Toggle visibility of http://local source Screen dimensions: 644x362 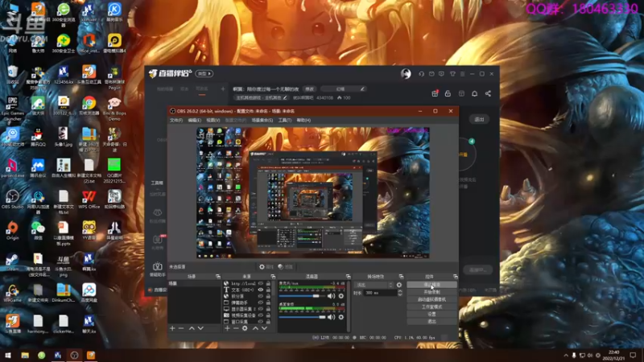[x=260, y=283]
